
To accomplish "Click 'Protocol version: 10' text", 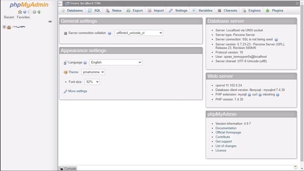I will pos(229,52).
